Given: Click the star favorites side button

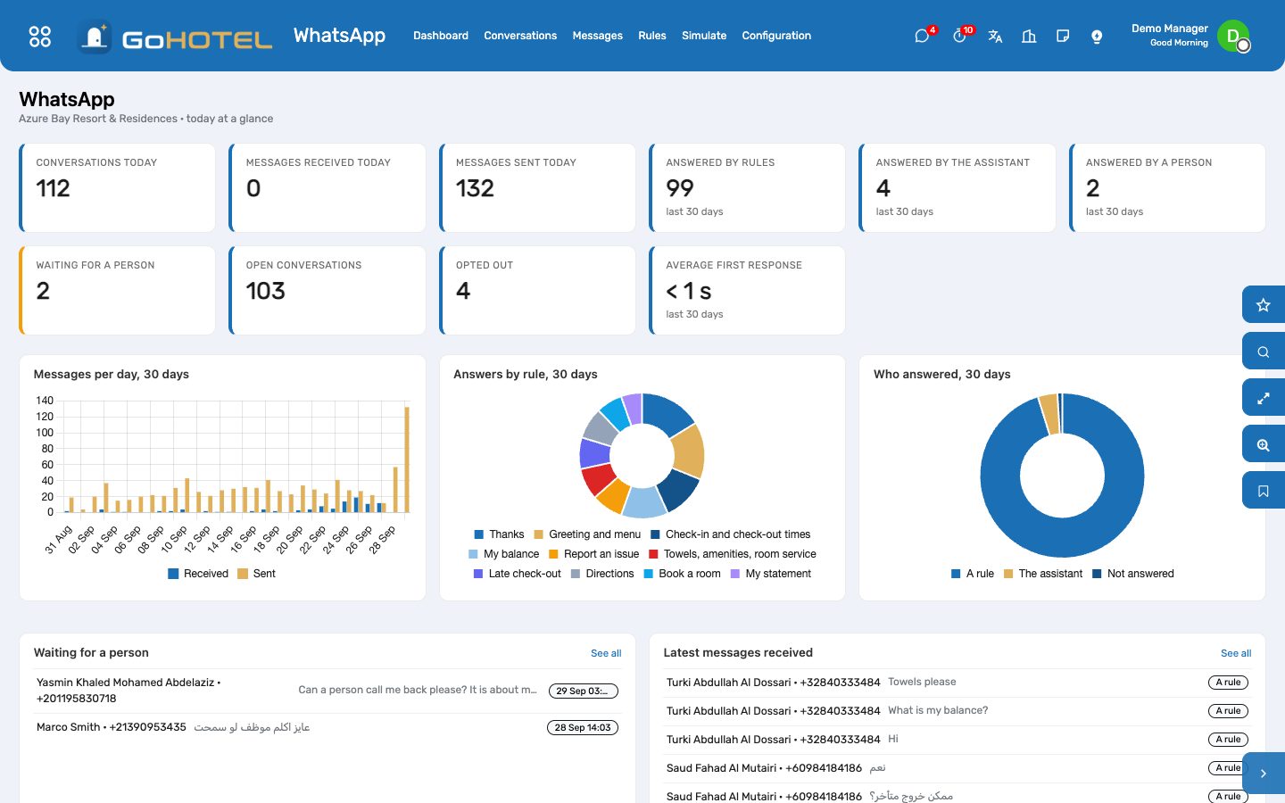Looking at the screenshot, I should point(1264,305).
